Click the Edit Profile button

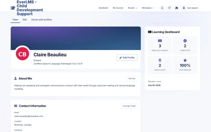(x=127, y=58)
